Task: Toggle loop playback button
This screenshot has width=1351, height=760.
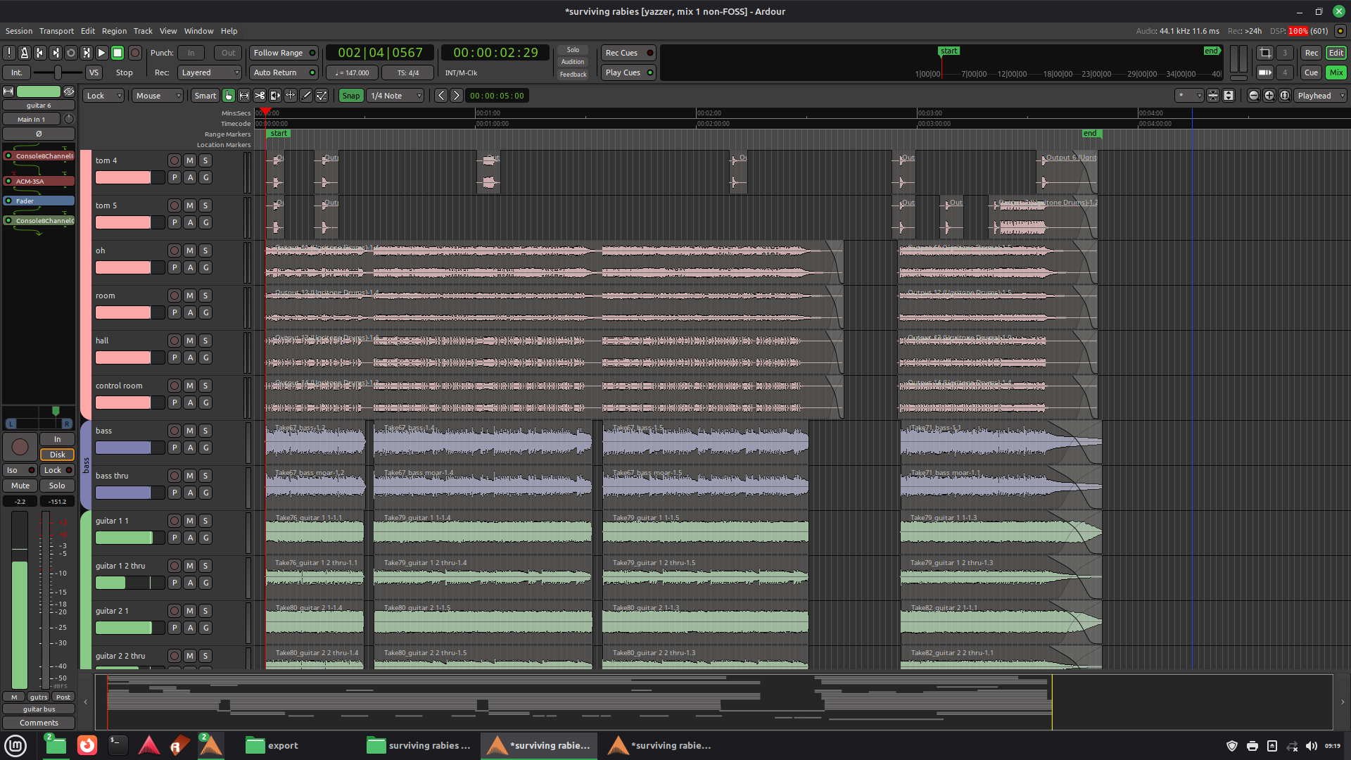Action: (71, 53)
